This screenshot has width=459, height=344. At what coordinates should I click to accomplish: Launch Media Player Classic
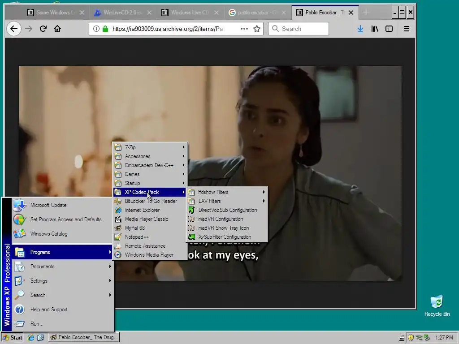(x=150, y=219)
